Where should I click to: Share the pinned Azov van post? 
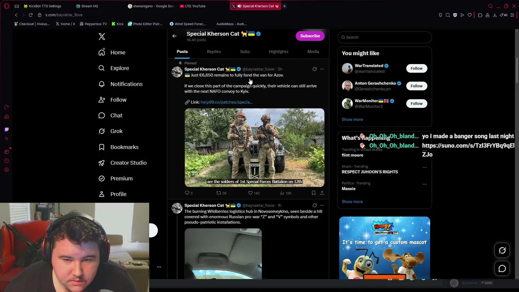tap(322, 193)
